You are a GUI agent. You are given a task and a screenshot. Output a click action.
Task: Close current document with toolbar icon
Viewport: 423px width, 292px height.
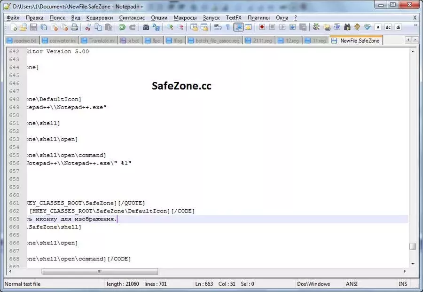click(54, 27)
